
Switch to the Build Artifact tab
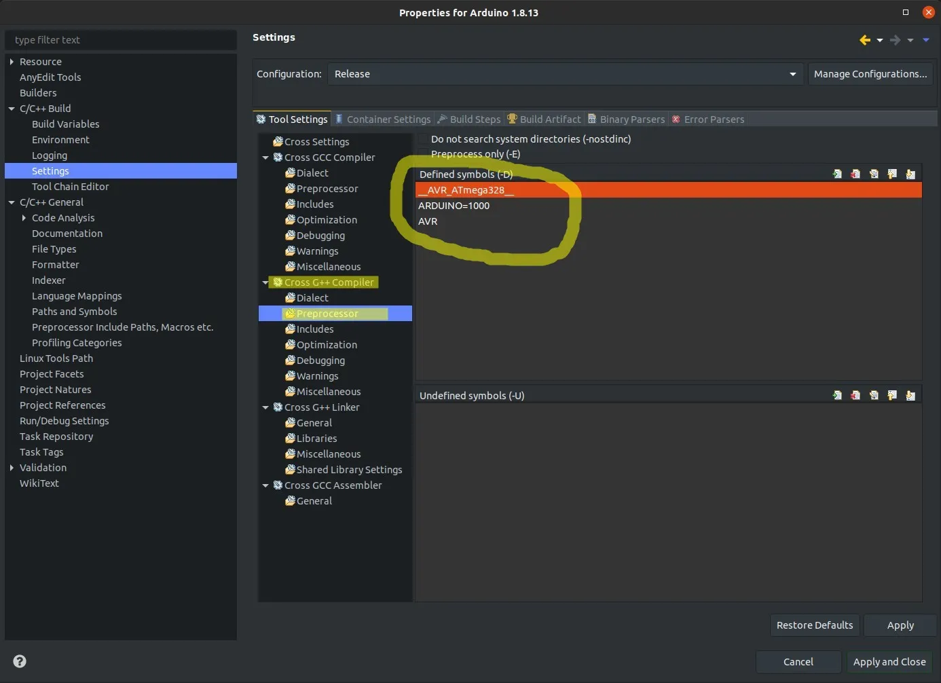click(x=545, y=119)
